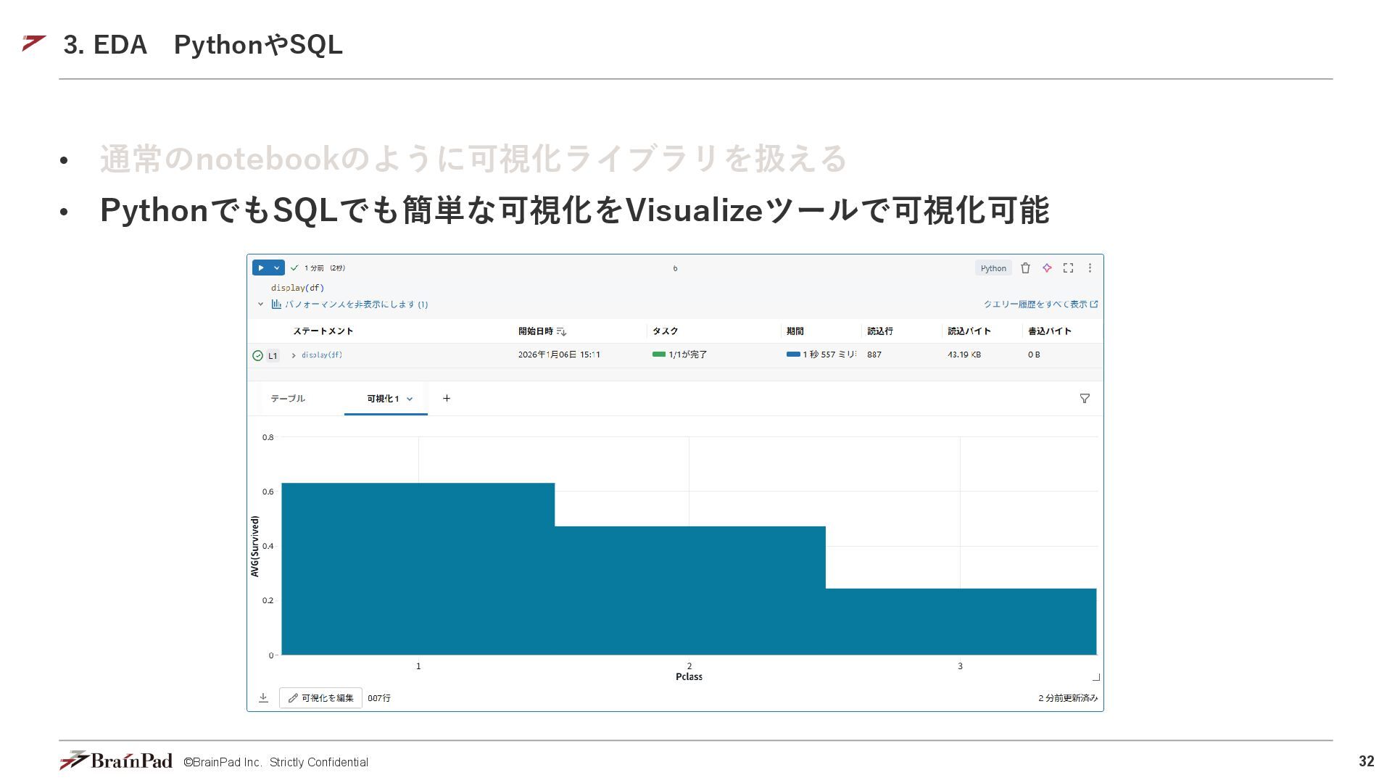
Task: Open run options dropdown arrow
Action: click(276, 268)
